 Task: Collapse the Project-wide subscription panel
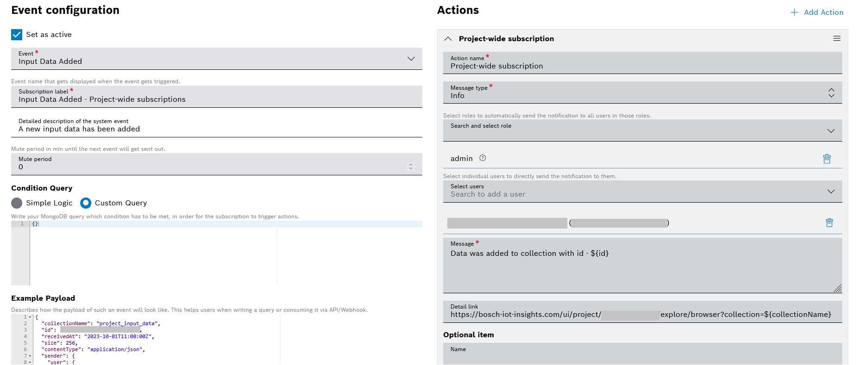pyautogui.click(x=448, y=39)
